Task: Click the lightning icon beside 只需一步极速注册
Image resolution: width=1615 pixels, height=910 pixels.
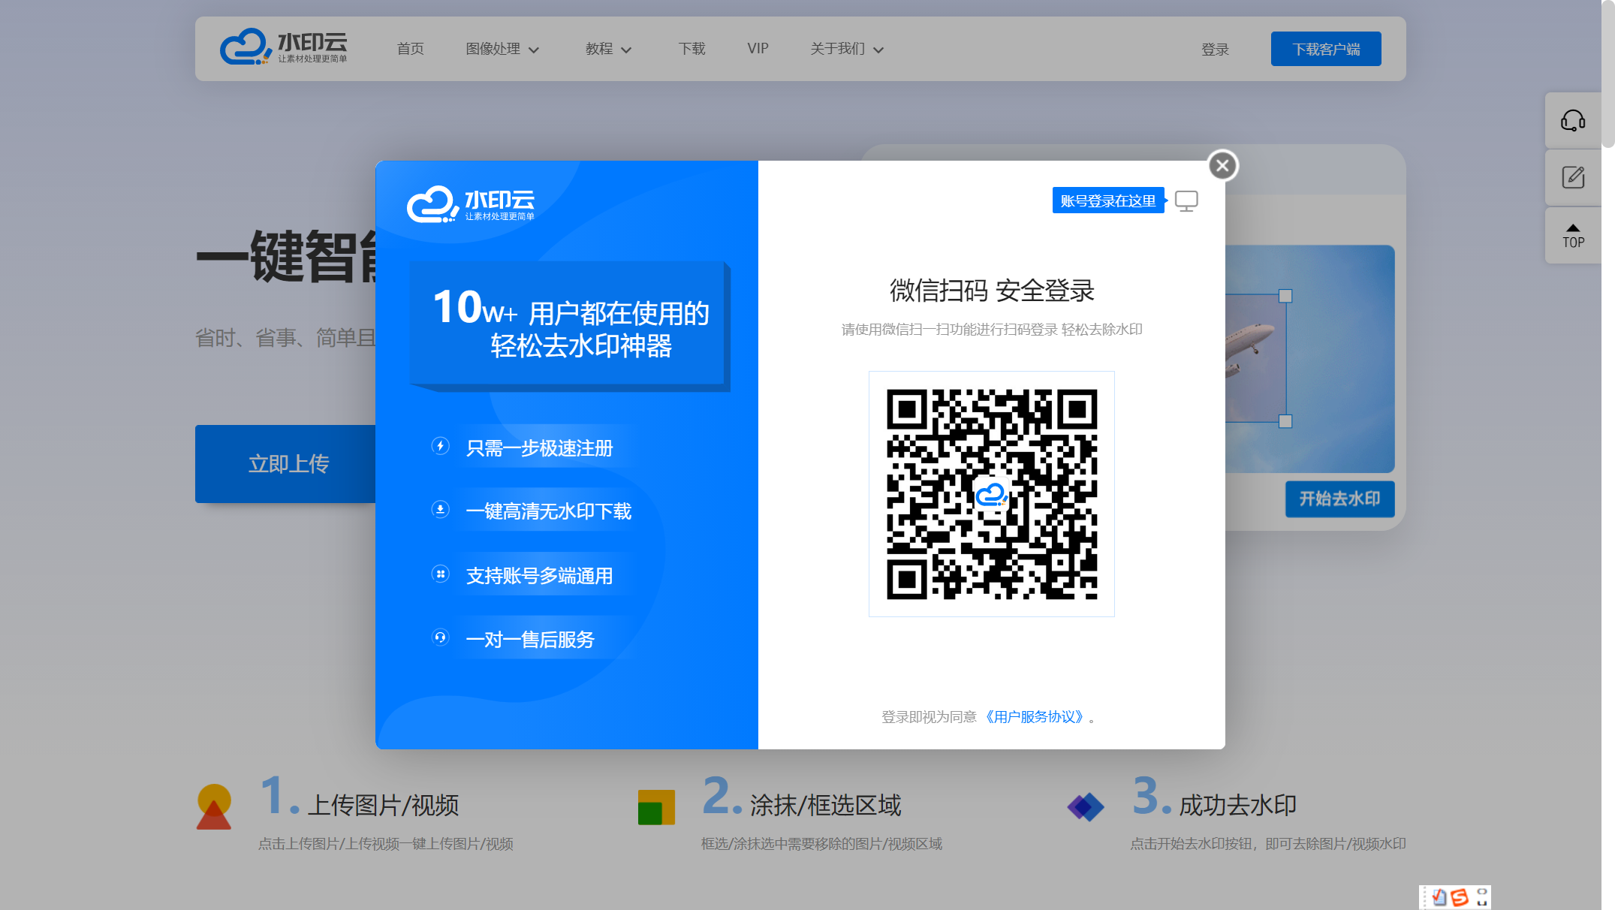Action: [441, 446]
